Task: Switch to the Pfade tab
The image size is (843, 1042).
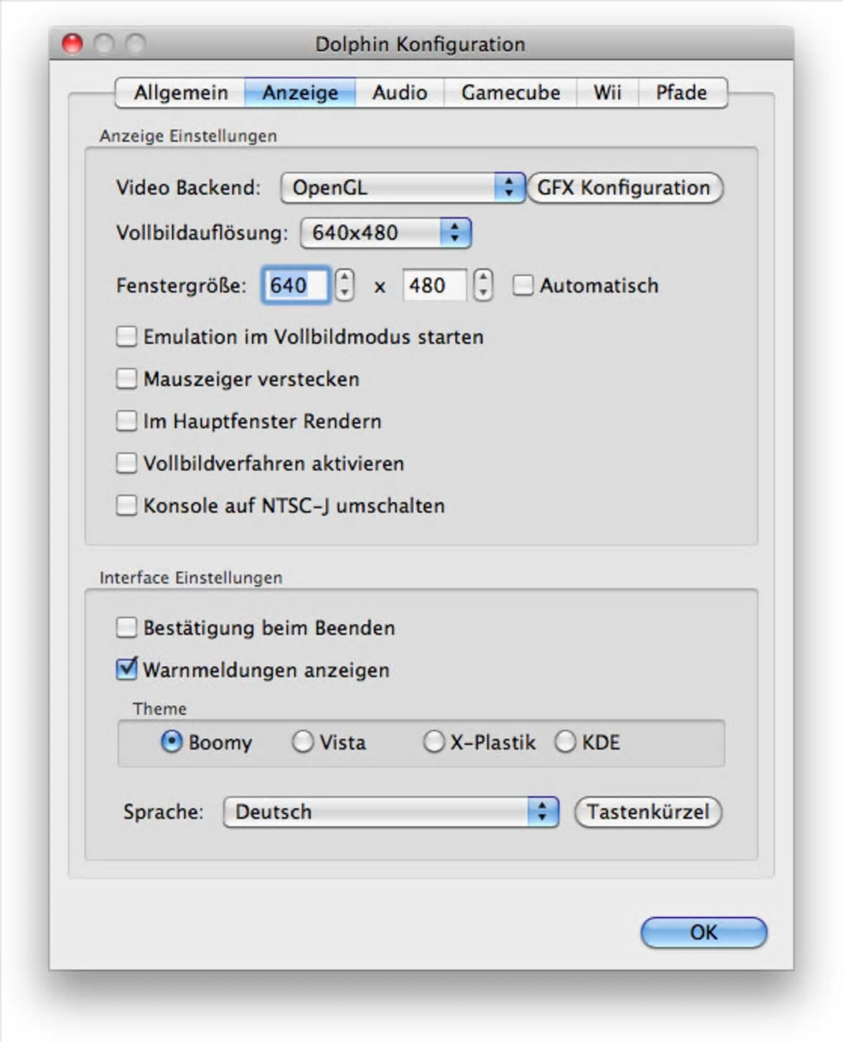Action: pyautogui.click(x=682, y=93)
